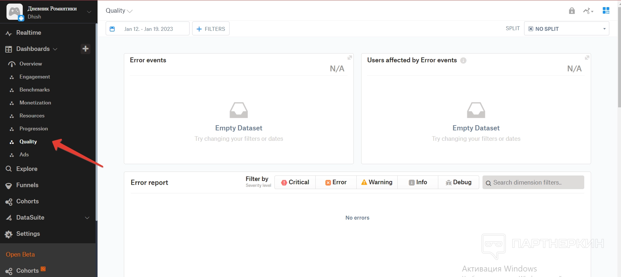This screenshot has height=277, width=621.
Task: Expand the Дневник Романтики game selector chevron
Action: pyautogui.click(x=89, y=12)
